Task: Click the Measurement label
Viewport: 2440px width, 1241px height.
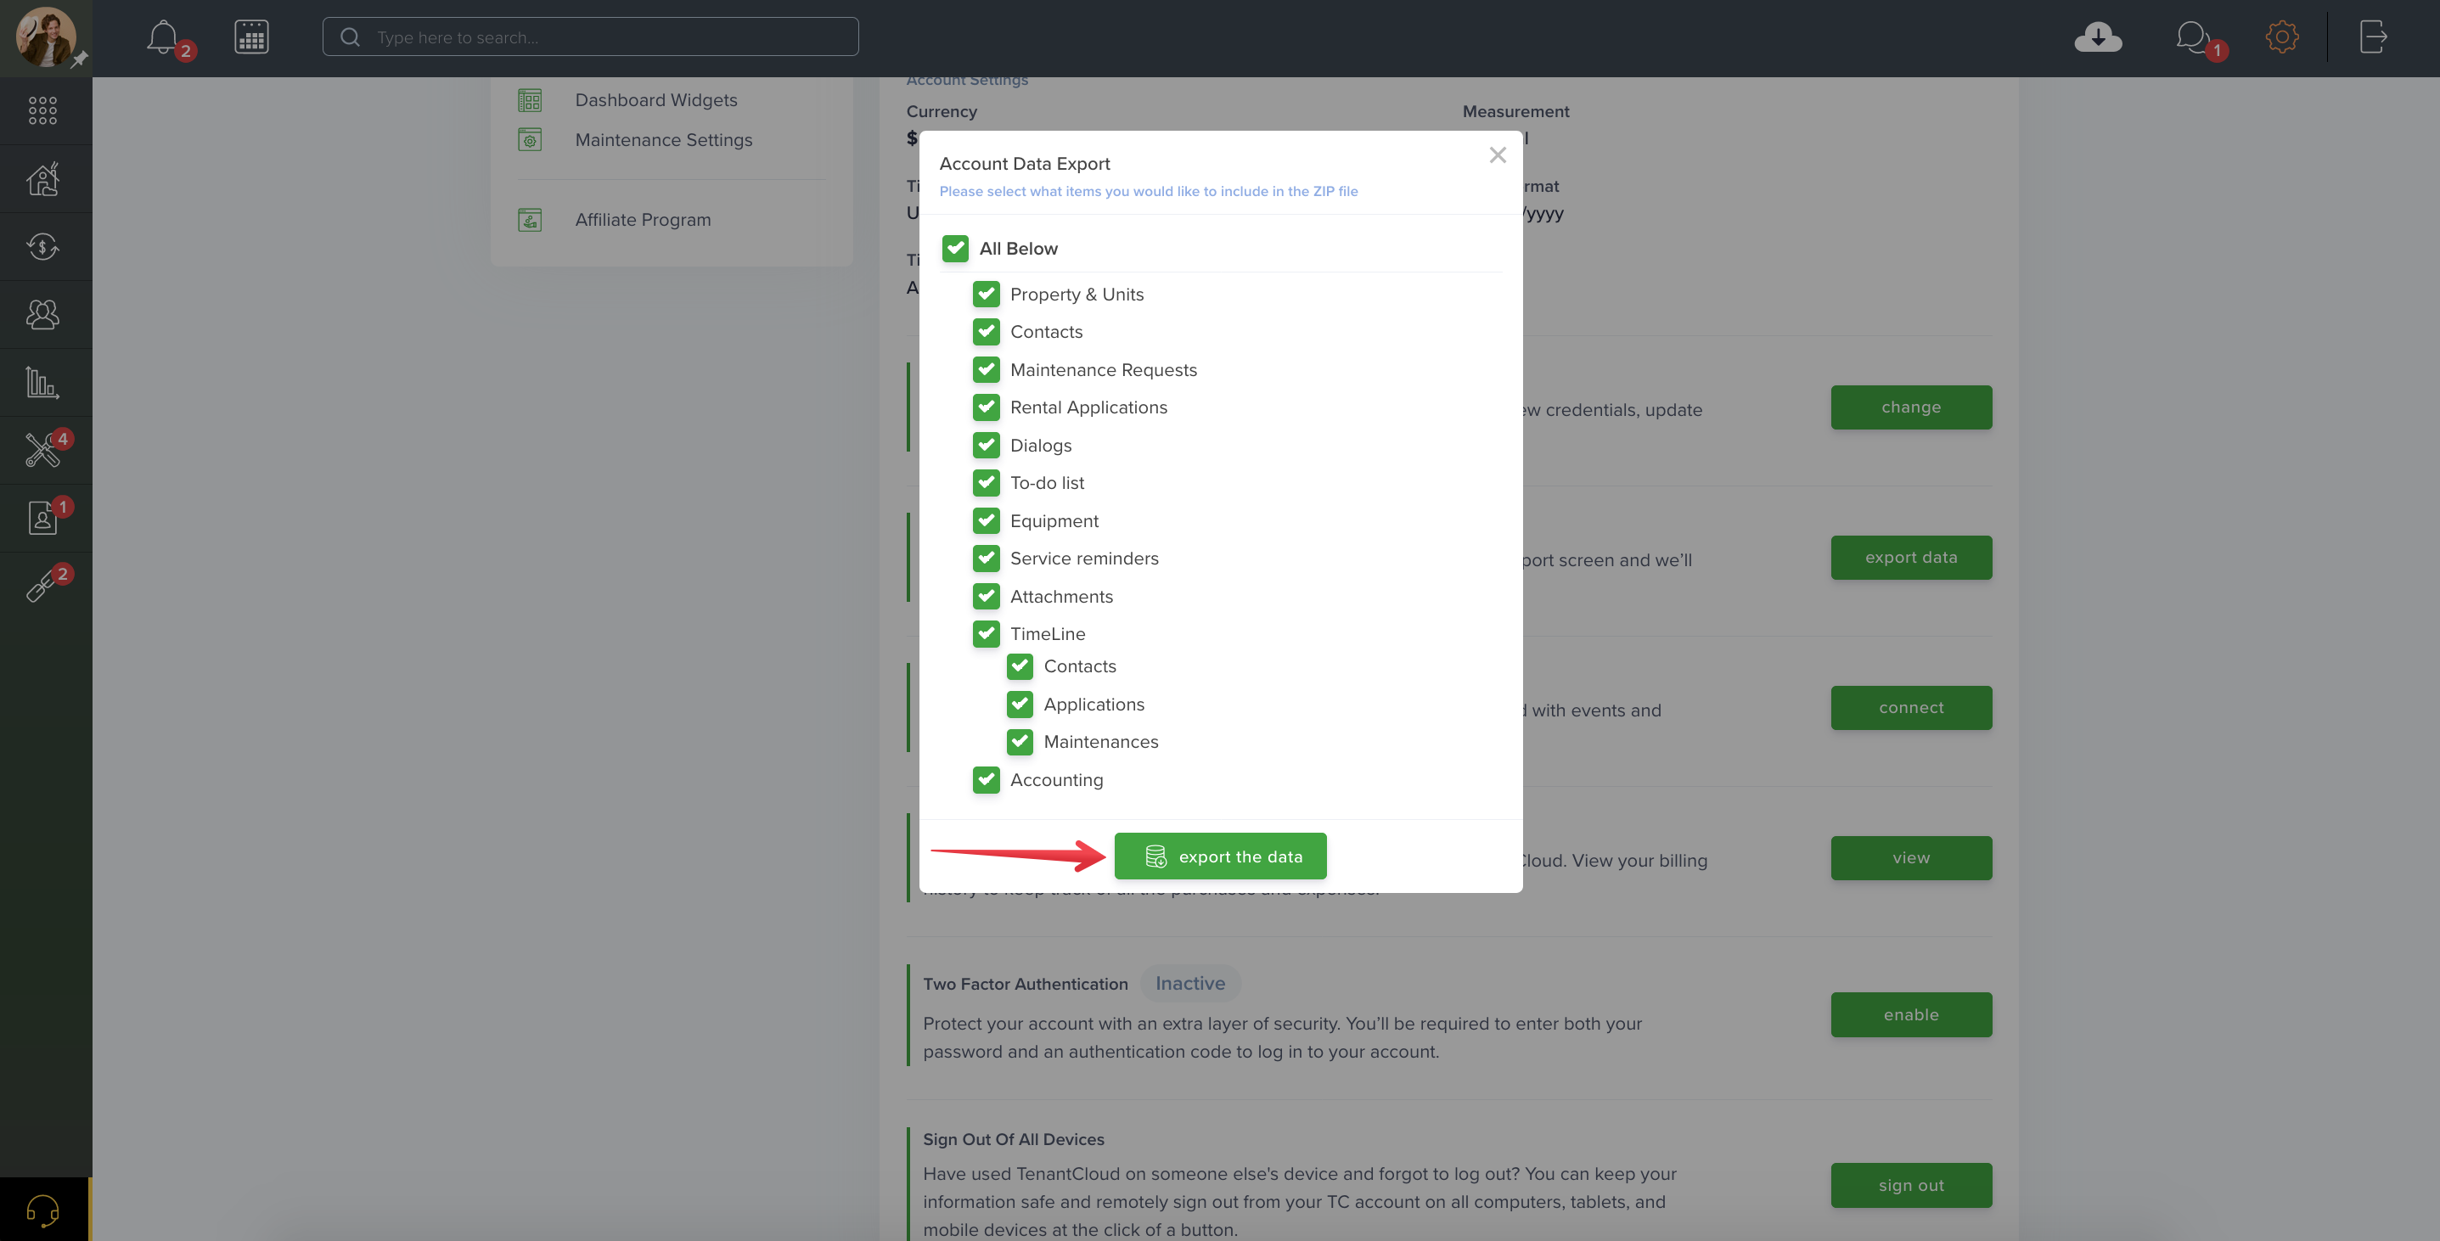Action: [x=1515, y=112]
